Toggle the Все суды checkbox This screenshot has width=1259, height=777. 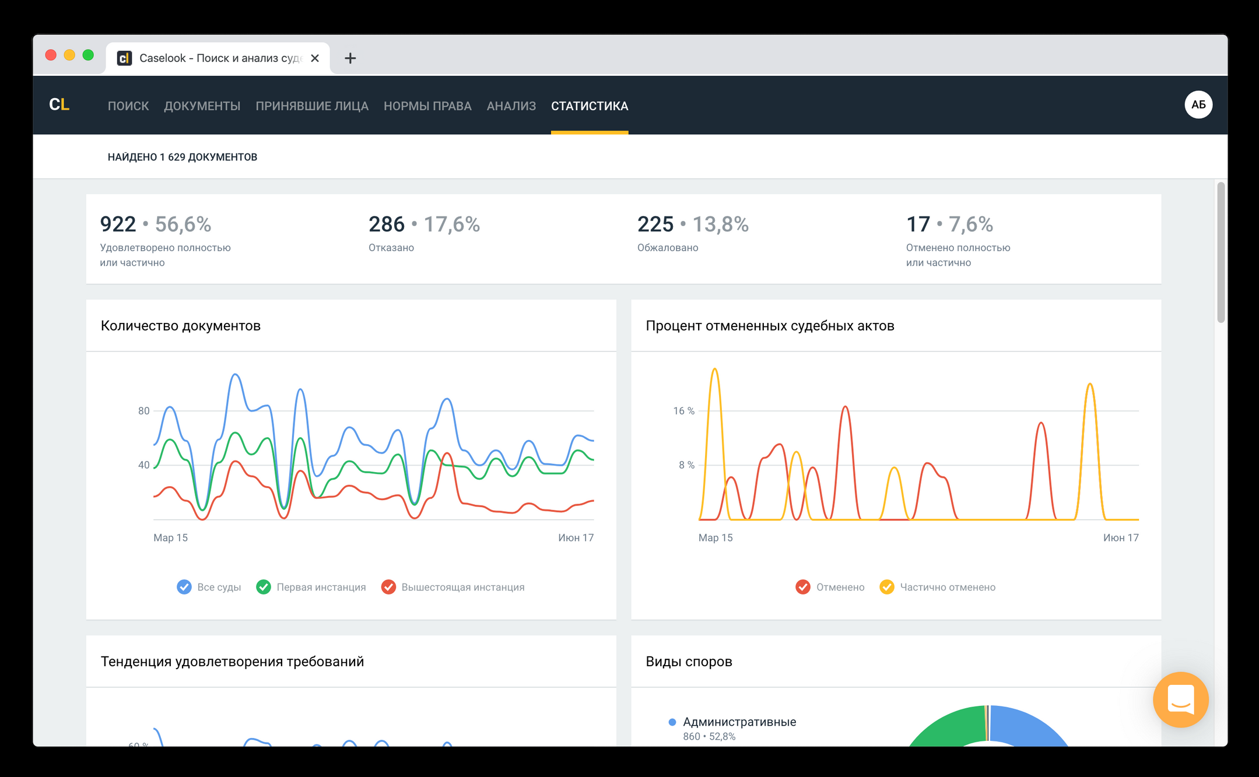184,587
